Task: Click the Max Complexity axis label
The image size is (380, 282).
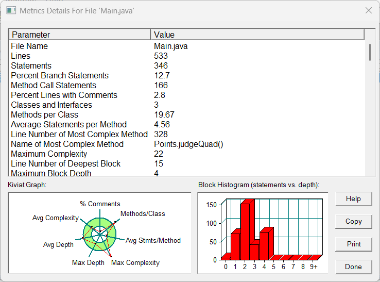Action: pos(135,262)
